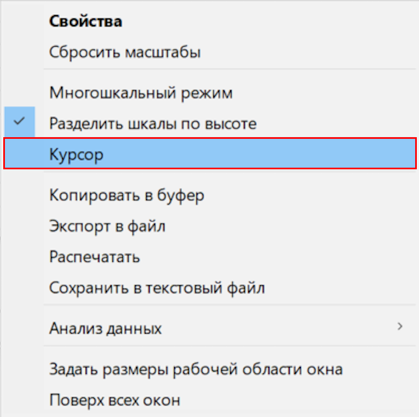Viewport: 419px width, 417px height.
Task: Select Копировать в буфер
Action: click(127, 195)
